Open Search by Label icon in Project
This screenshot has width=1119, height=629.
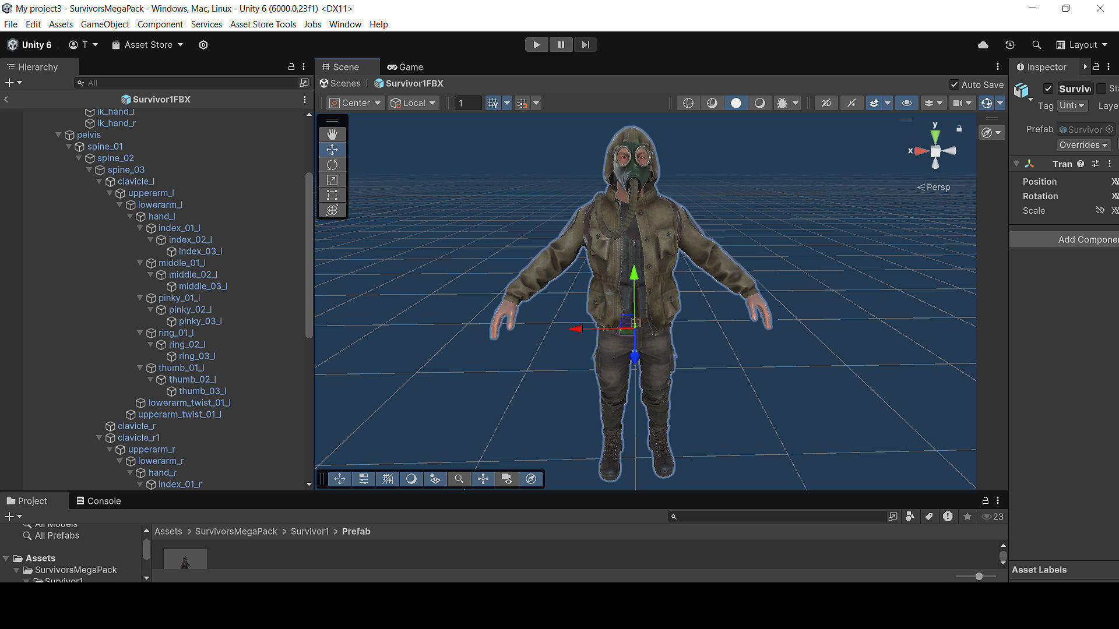tap(929, 517)
